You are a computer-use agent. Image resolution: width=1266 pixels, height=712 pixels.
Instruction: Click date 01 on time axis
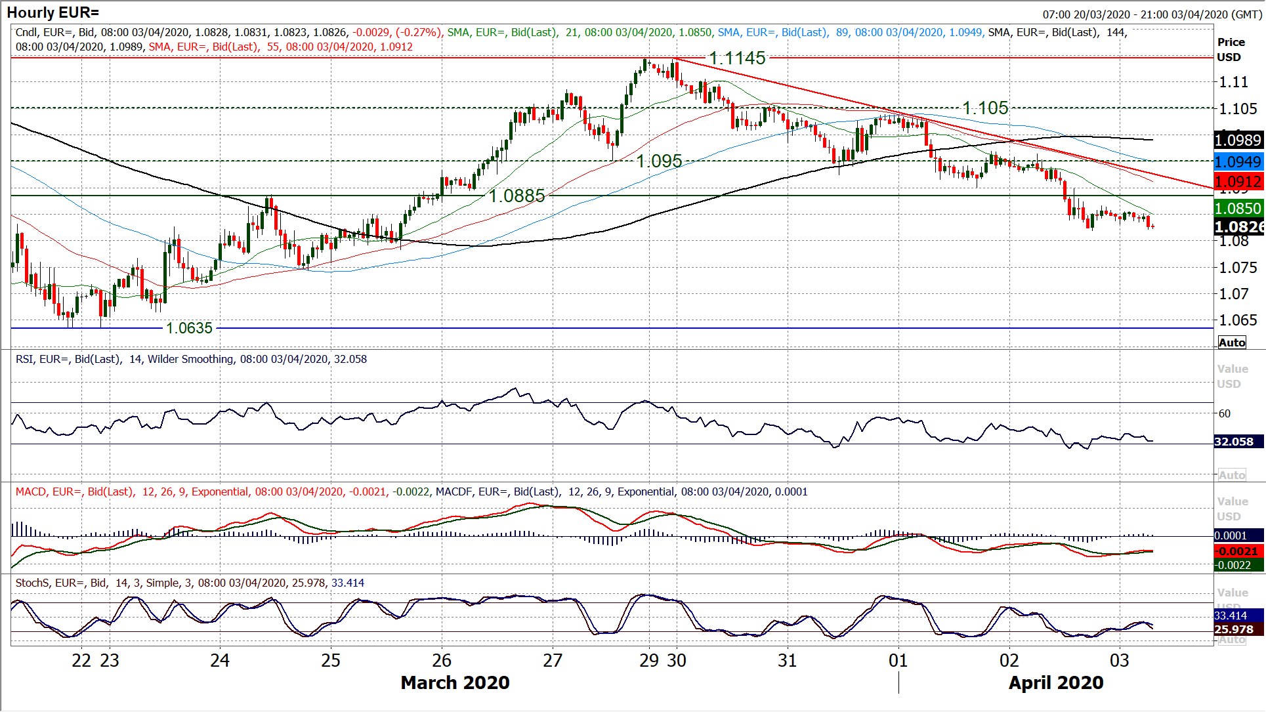[898, 660]
